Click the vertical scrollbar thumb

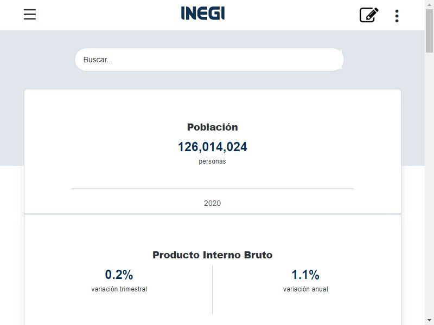(429, 31)
